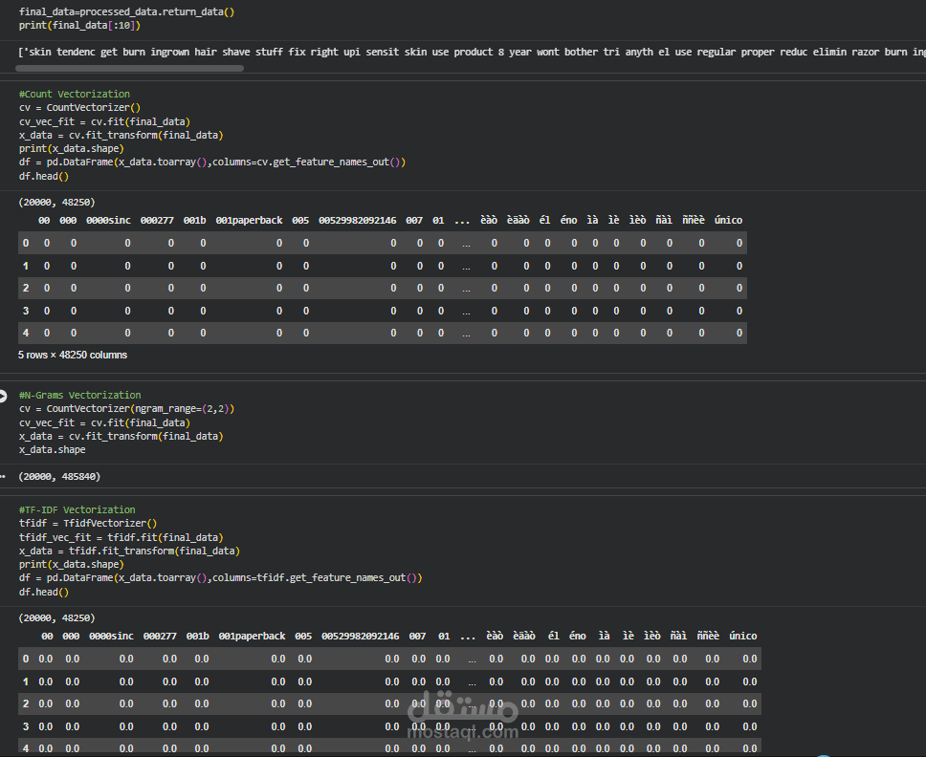926x757 pixels.
Task: Click the x_data.shape line in the N-Grams cell
Action: (52, 450)
